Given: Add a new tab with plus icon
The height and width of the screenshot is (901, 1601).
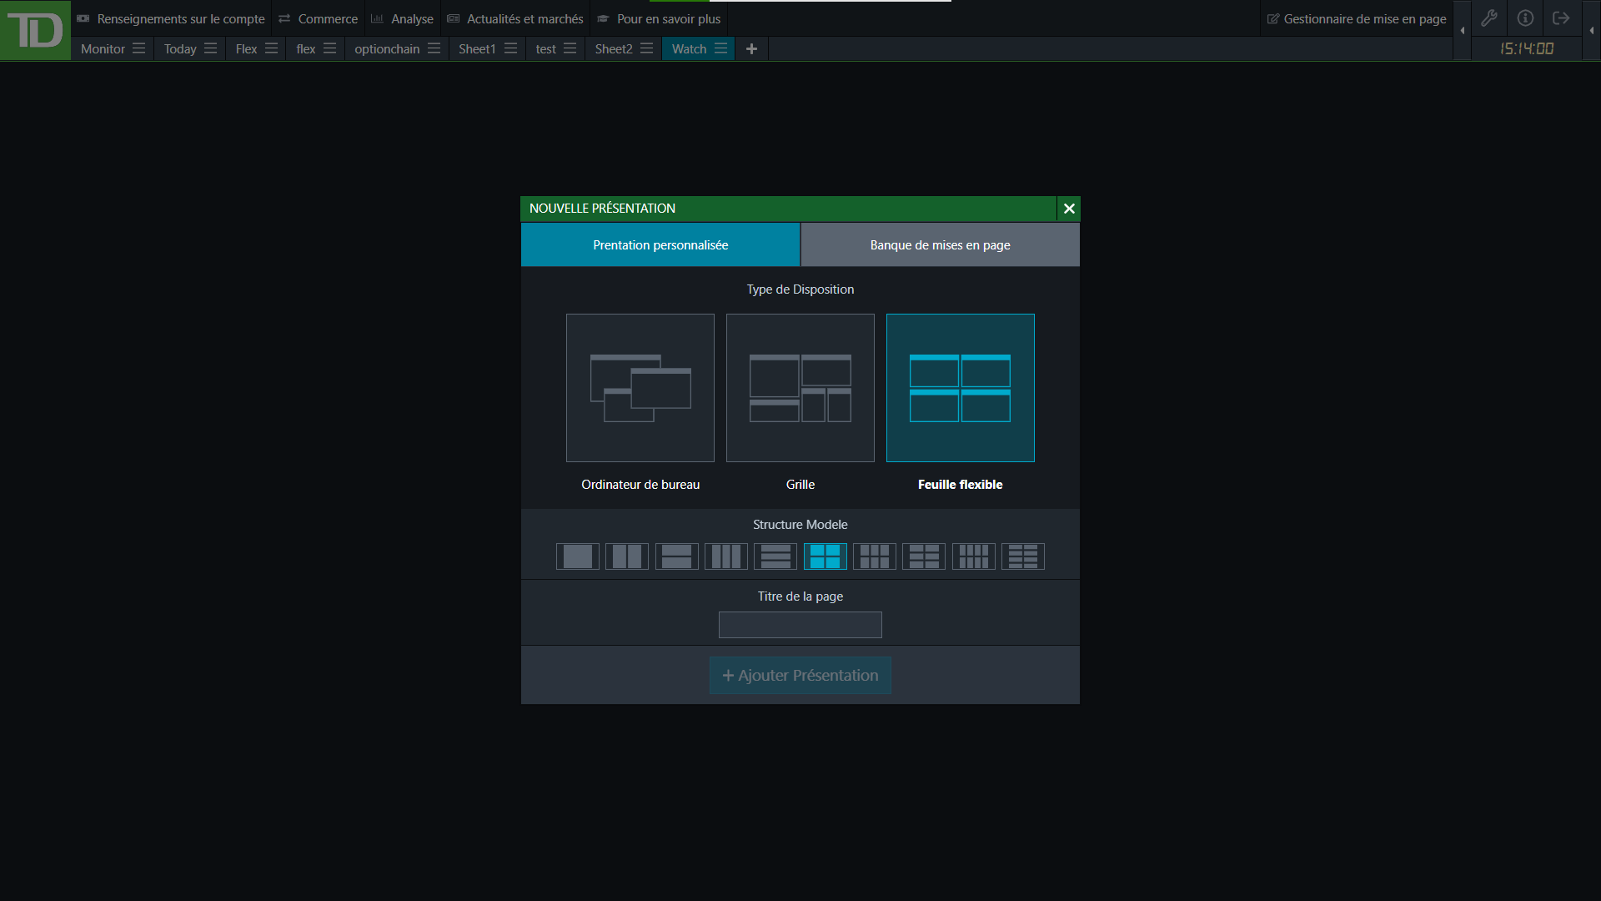Looking at the screenshot, I should click(x=751, y=48).
